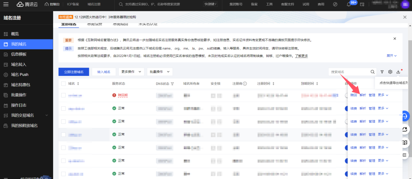
Task: Expand the notice with 展开
Action: pyautogui.click(x=391, y=56)
